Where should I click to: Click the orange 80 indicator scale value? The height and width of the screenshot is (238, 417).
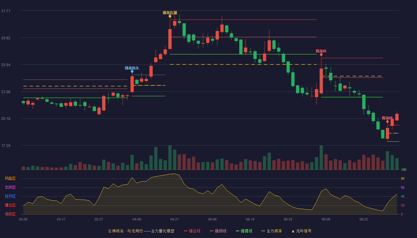403,178
